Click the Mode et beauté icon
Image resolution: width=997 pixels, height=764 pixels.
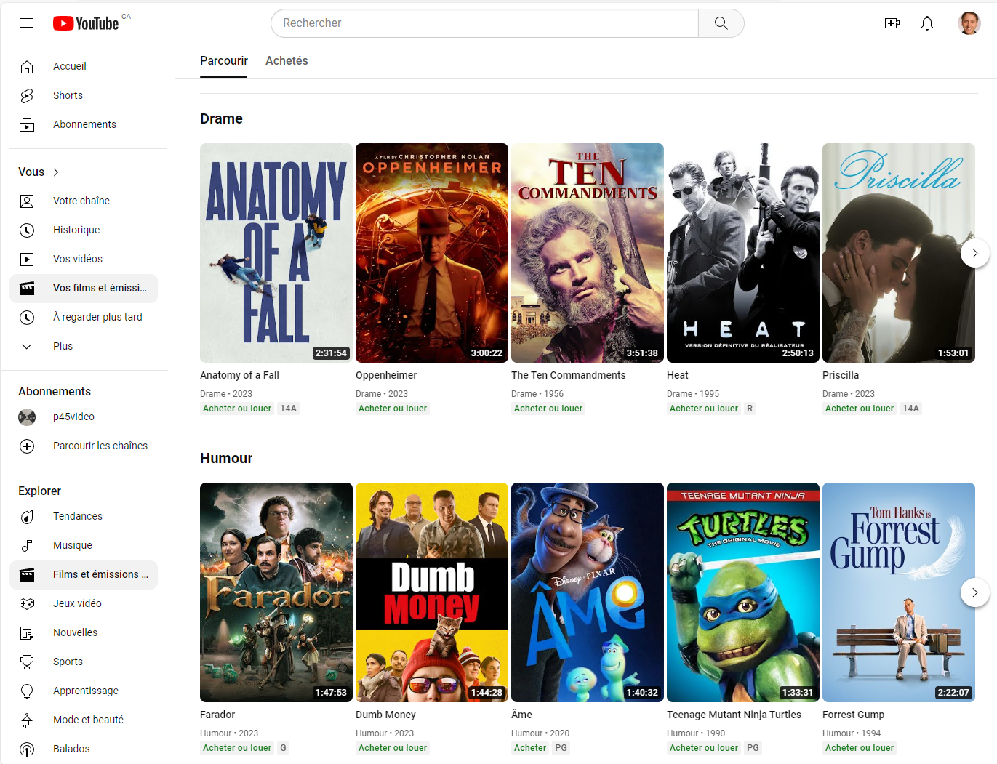[x=27, y=720]
